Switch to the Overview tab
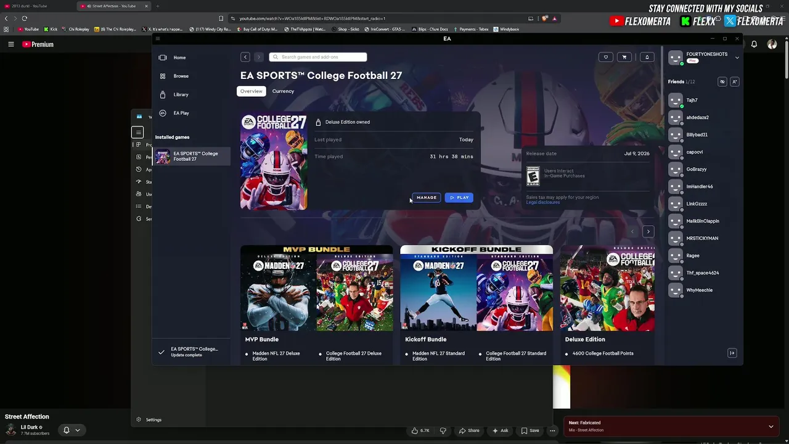This screenshot has height=444, width=789. coord(251,91)
